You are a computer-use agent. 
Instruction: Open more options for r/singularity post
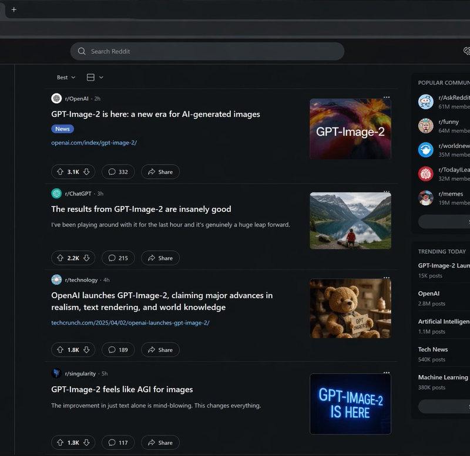387,373
